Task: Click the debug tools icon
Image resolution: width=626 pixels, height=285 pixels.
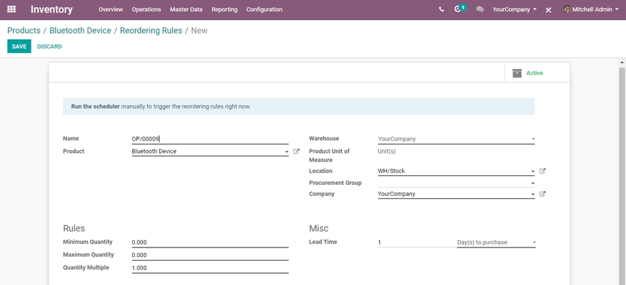Action: point(548,10)
